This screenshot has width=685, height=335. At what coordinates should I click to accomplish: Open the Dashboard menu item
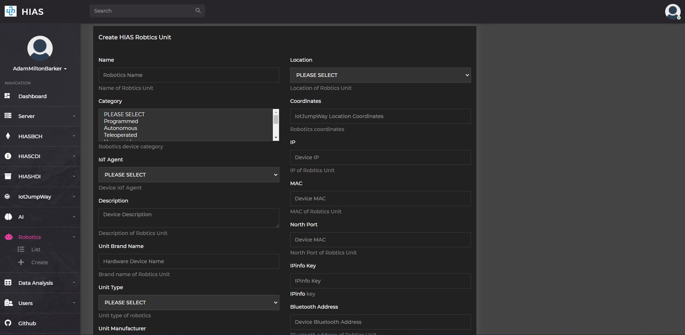pyautogui.click(x=40, y=96)
